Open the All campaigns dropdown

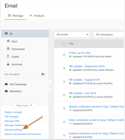[109, 35]
